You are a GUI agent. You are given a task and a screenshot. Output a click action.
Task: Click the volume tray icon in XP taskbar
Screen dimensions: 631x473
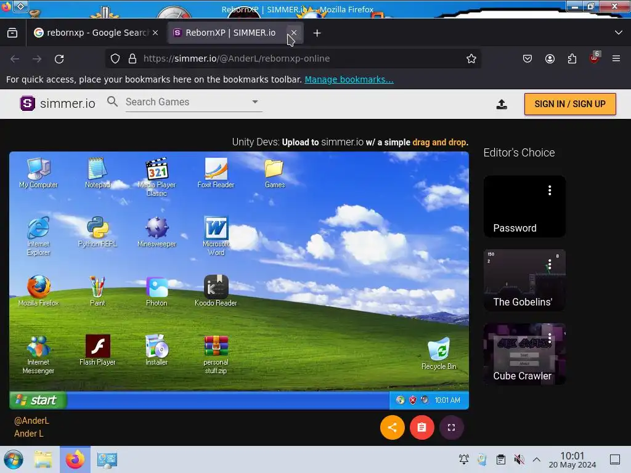[425, 400]
